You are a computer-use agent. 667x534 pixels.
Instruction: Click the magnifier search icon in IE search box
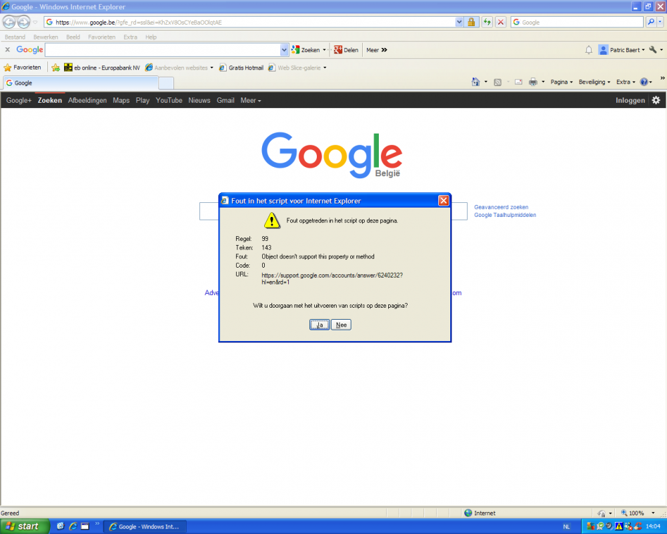(x=650, y=22)
